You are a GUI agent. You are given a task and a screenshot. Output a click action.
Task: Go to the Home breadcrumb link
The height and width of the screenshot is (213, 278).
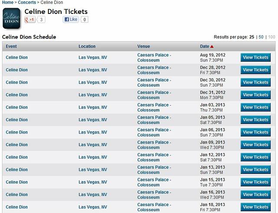tap(8, 3)
